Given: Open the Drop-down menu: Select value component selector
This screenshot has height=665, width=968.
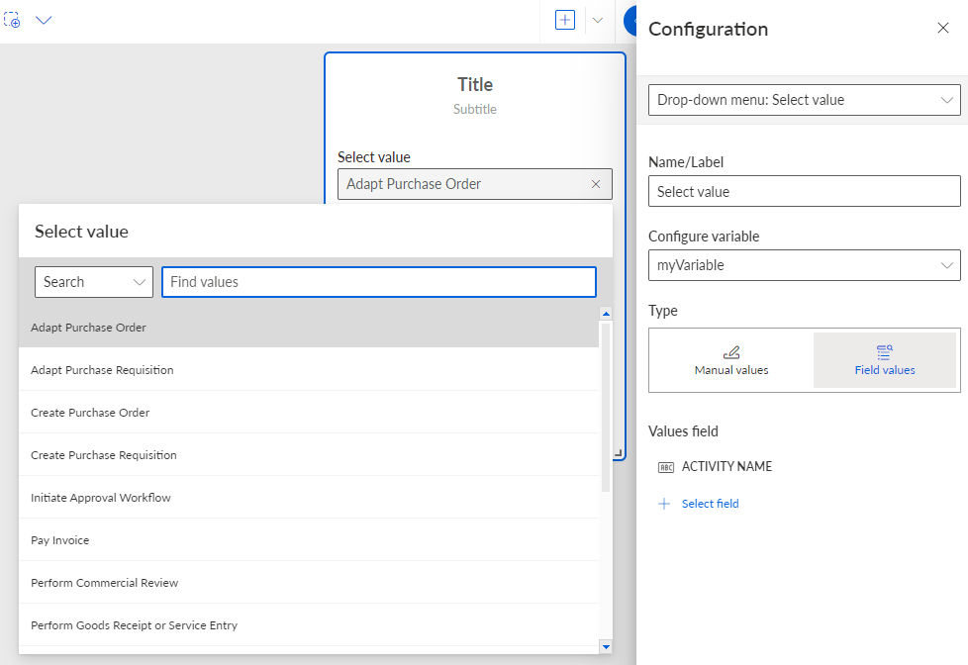Looking at the screenshot, I should pyautogui.click(x=804, y=100).
